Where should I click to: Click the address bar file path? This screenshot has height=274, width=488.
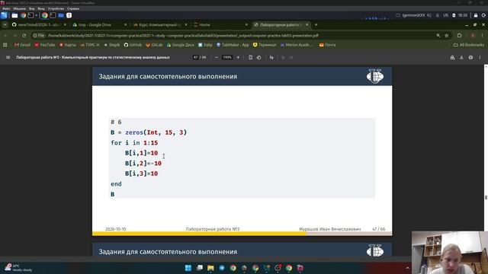pyautogui.click(x=183, y=36)
